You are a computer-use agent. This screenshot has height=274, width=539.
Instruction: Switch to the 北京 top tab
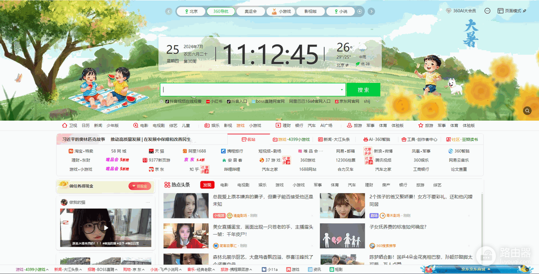pyautogui.click(x=190, y=11)
